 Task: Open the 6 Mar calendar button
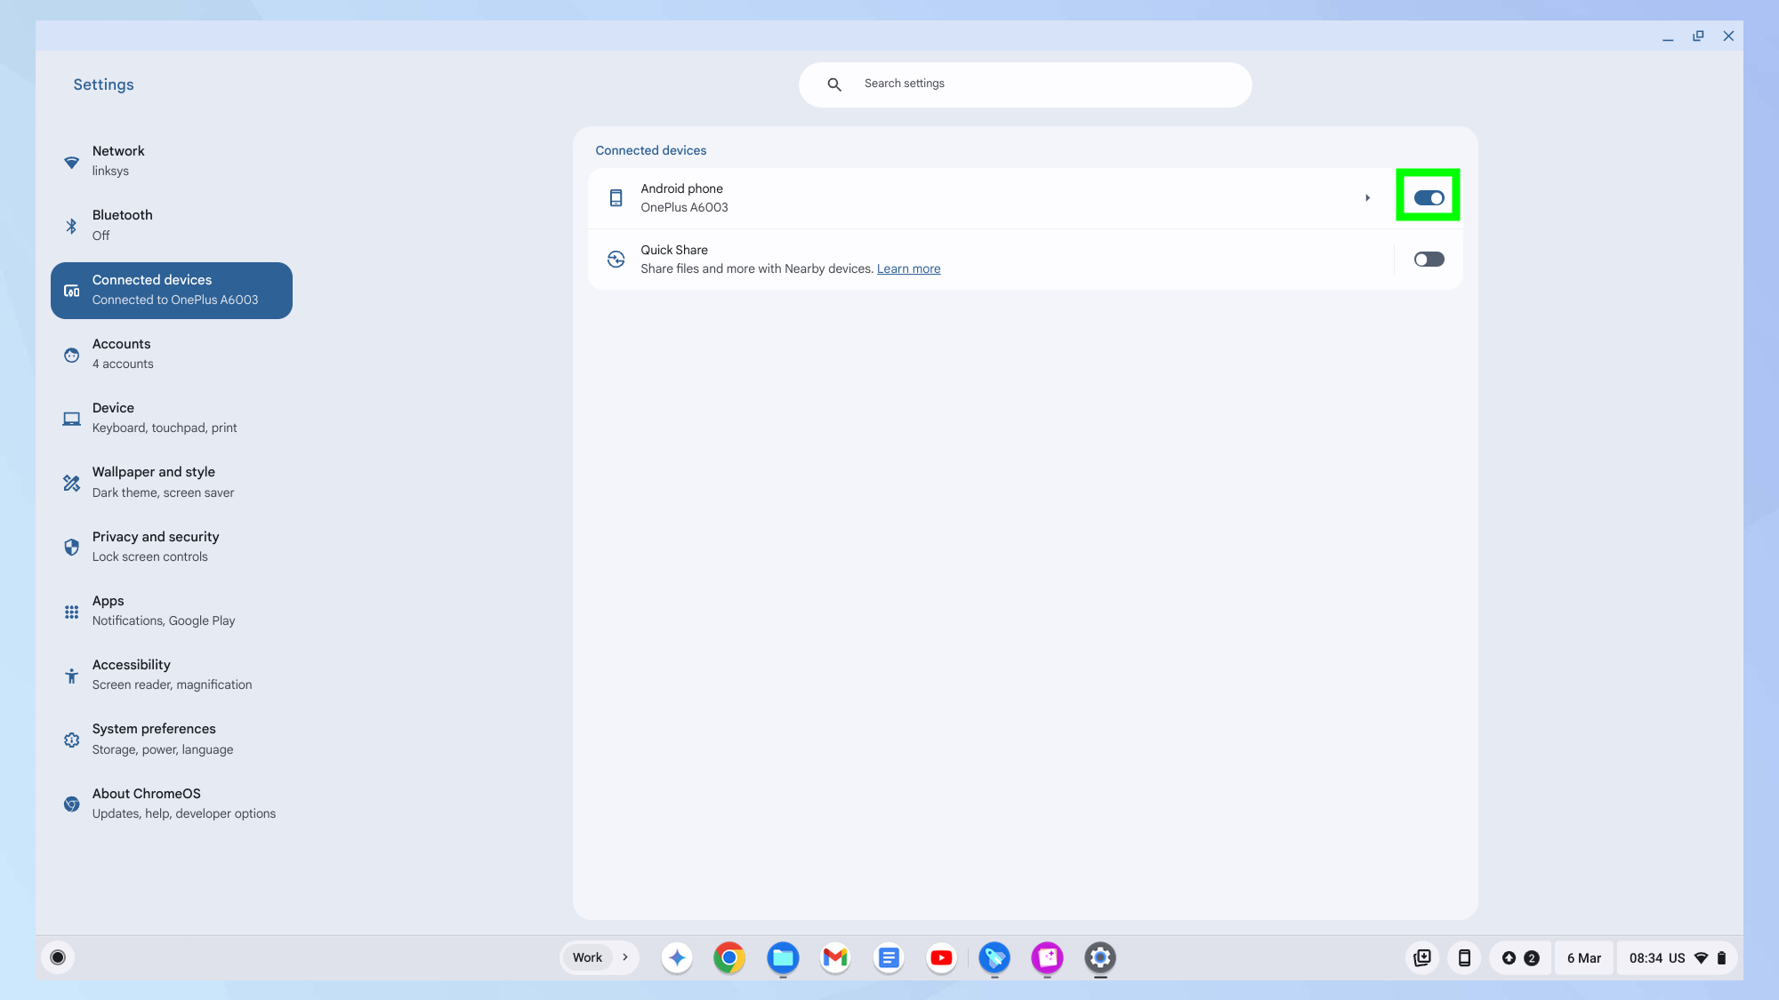tap(1583, 957)
